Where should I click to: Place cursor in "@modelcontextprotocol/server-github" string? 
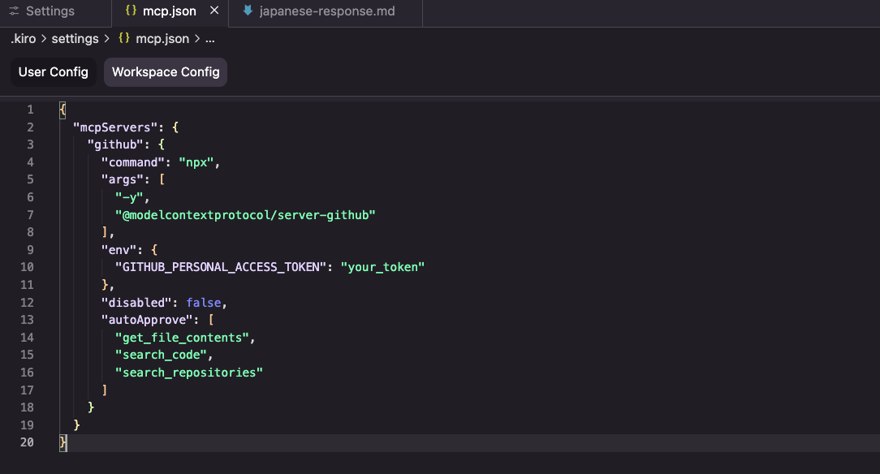coord(245,214)
